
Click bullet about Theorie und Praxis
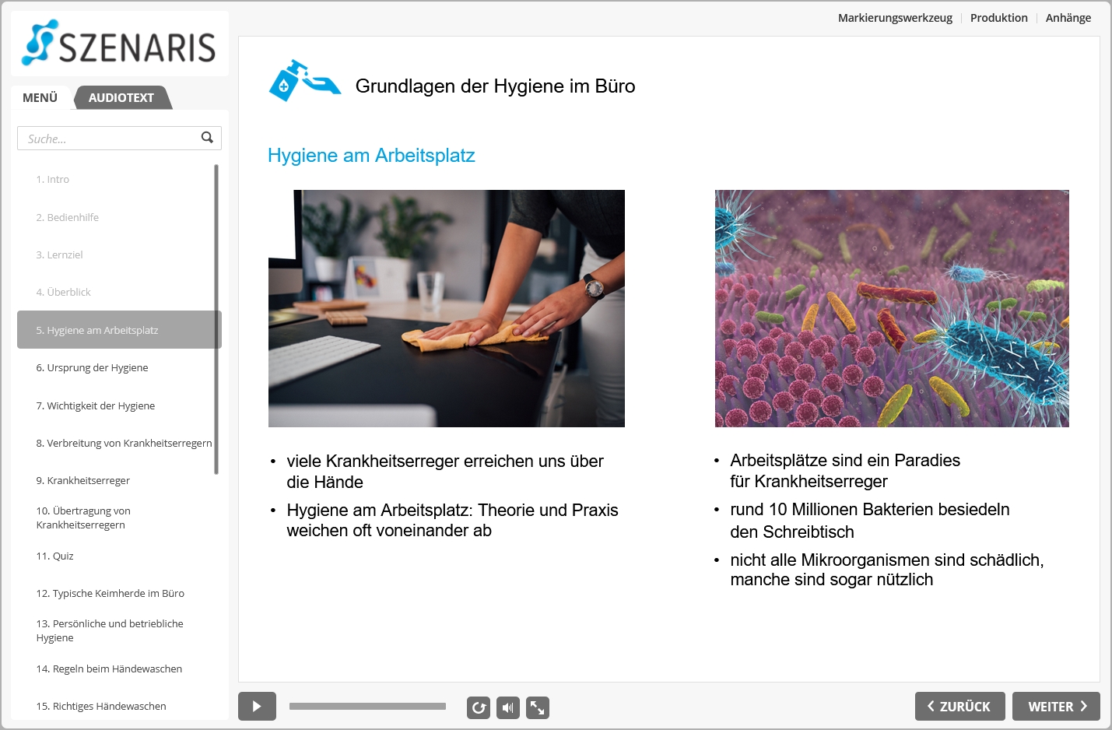point(452,520)
